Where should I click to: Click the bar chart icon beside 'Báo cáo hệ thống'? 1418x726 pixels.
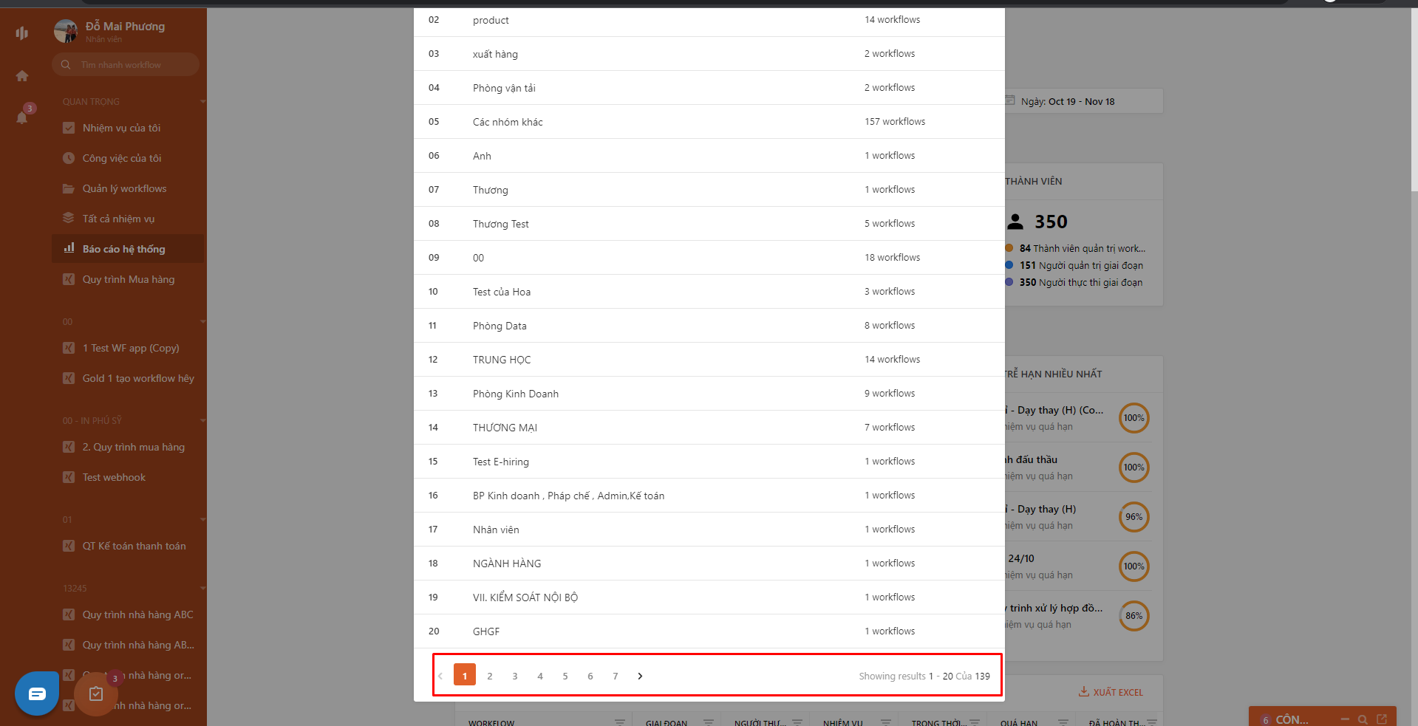tap(69, 248)
